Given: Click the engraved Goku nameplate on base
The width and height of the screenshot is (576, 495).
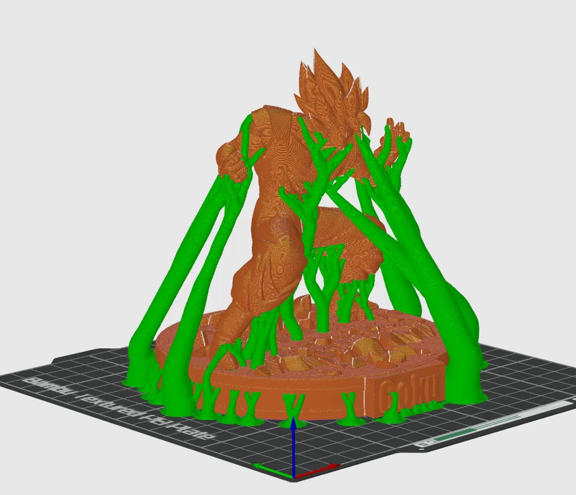Looking at the screenshot, I should click(x=411, y=392).
